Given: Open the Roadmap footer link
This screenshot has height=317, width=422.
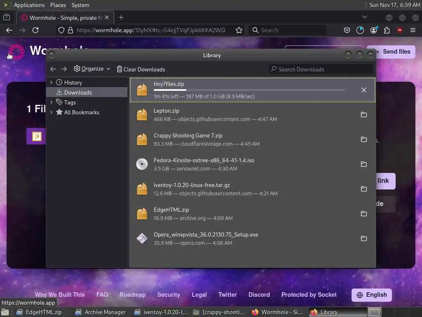Looking at the screenshot, I should coord(133,295).
